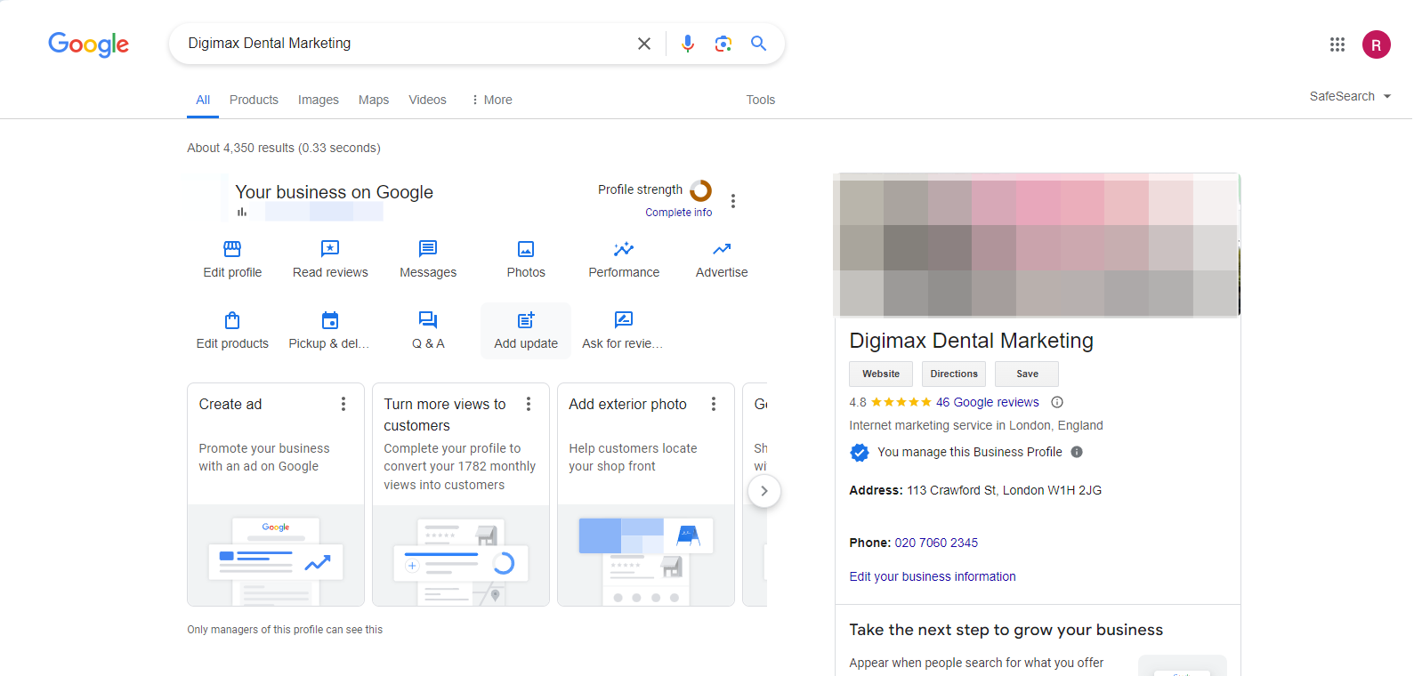View business Performance stats
This screenshot has height=676, width=1414.
pyautogui.click(x=624, y=260)
